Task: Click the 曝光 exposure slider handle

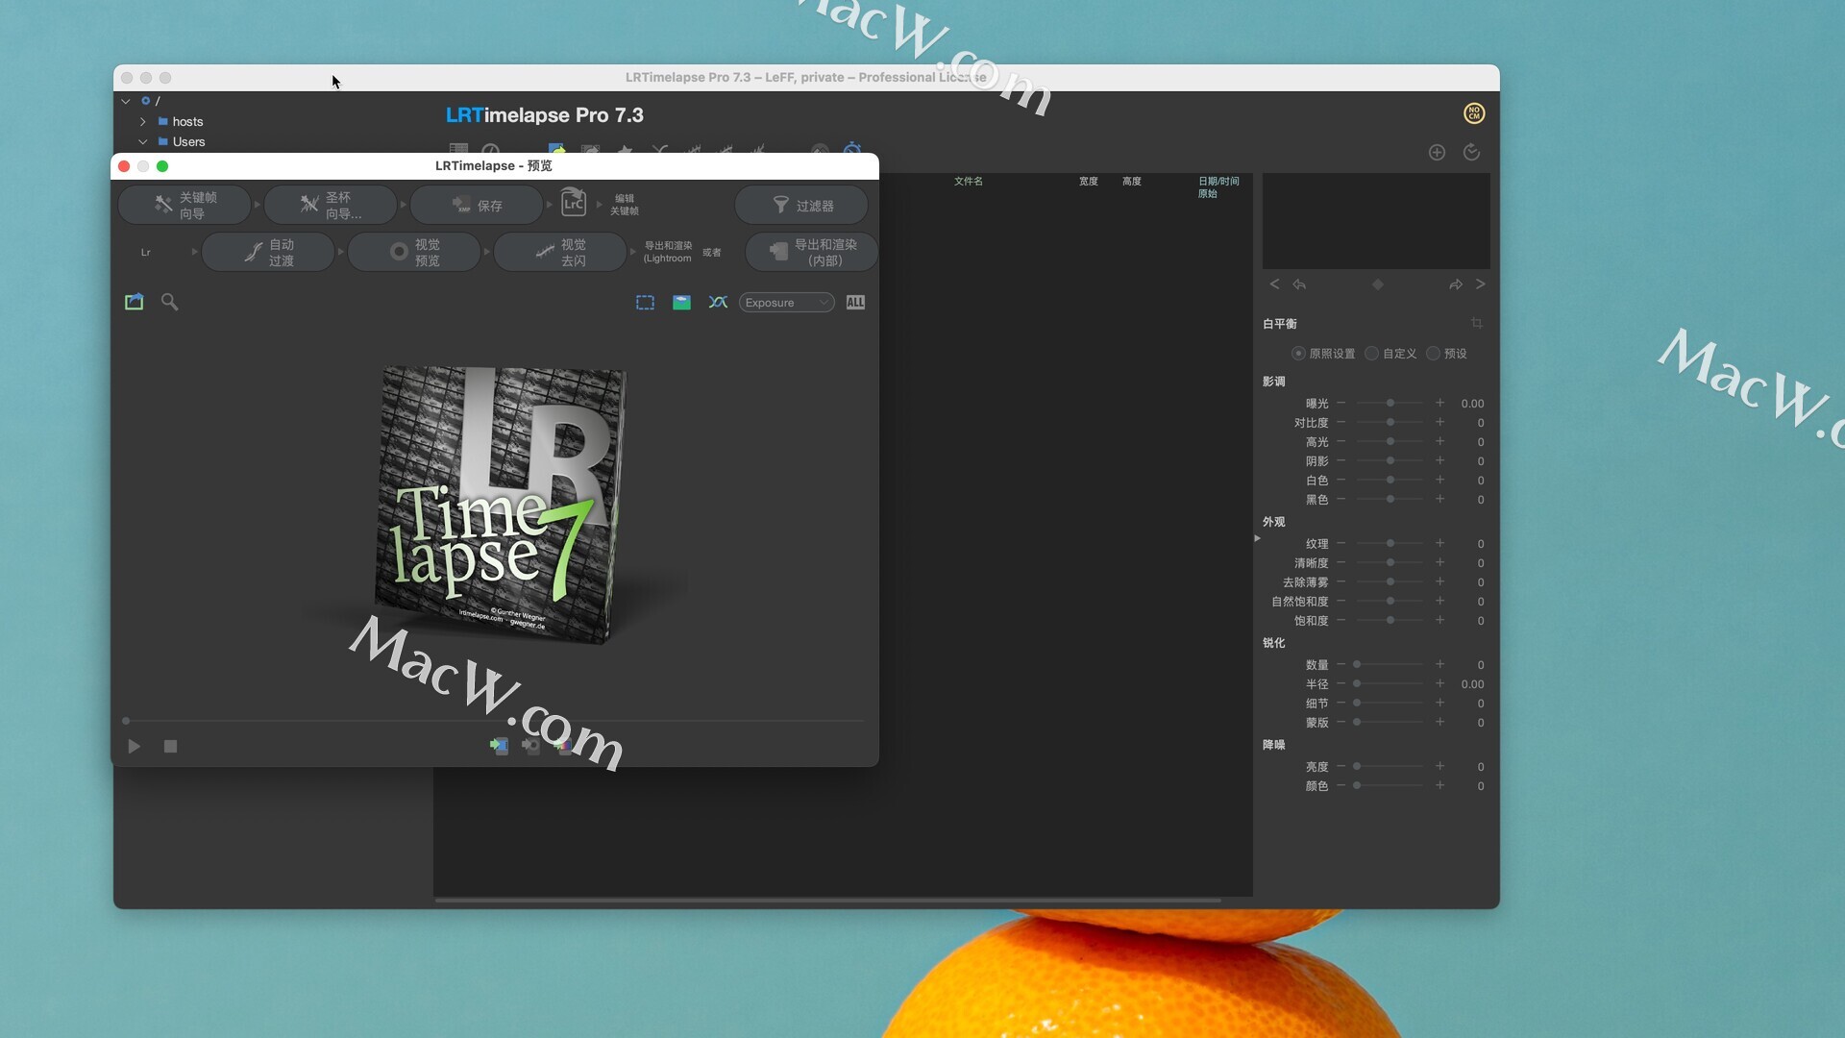Action: [1390, 404]
